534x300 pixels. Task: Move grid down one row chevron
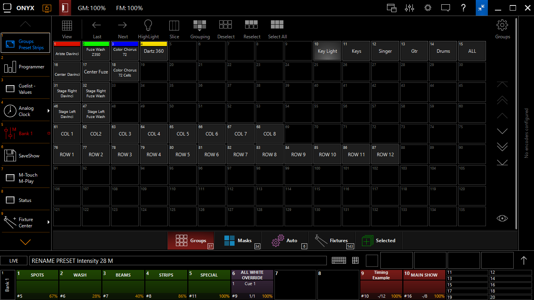(502, 131)
